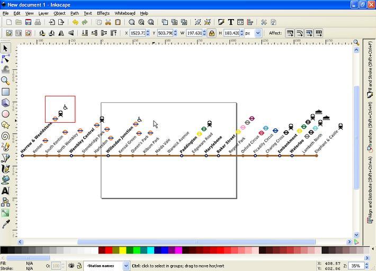Increase the zoom percentage stepper
The height and width of the screenshot is (271, 376).
point(366,264)
